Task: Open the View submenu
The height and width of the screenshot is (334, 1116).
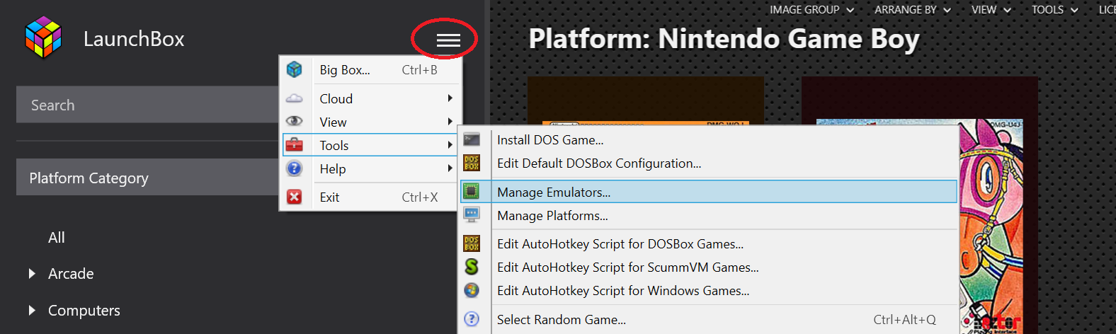Action: (371, 122)
